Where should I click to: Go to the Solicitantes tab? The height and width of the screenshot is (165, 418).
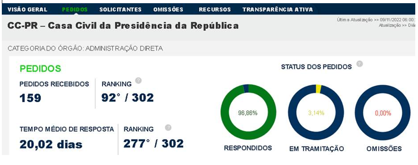120,10
